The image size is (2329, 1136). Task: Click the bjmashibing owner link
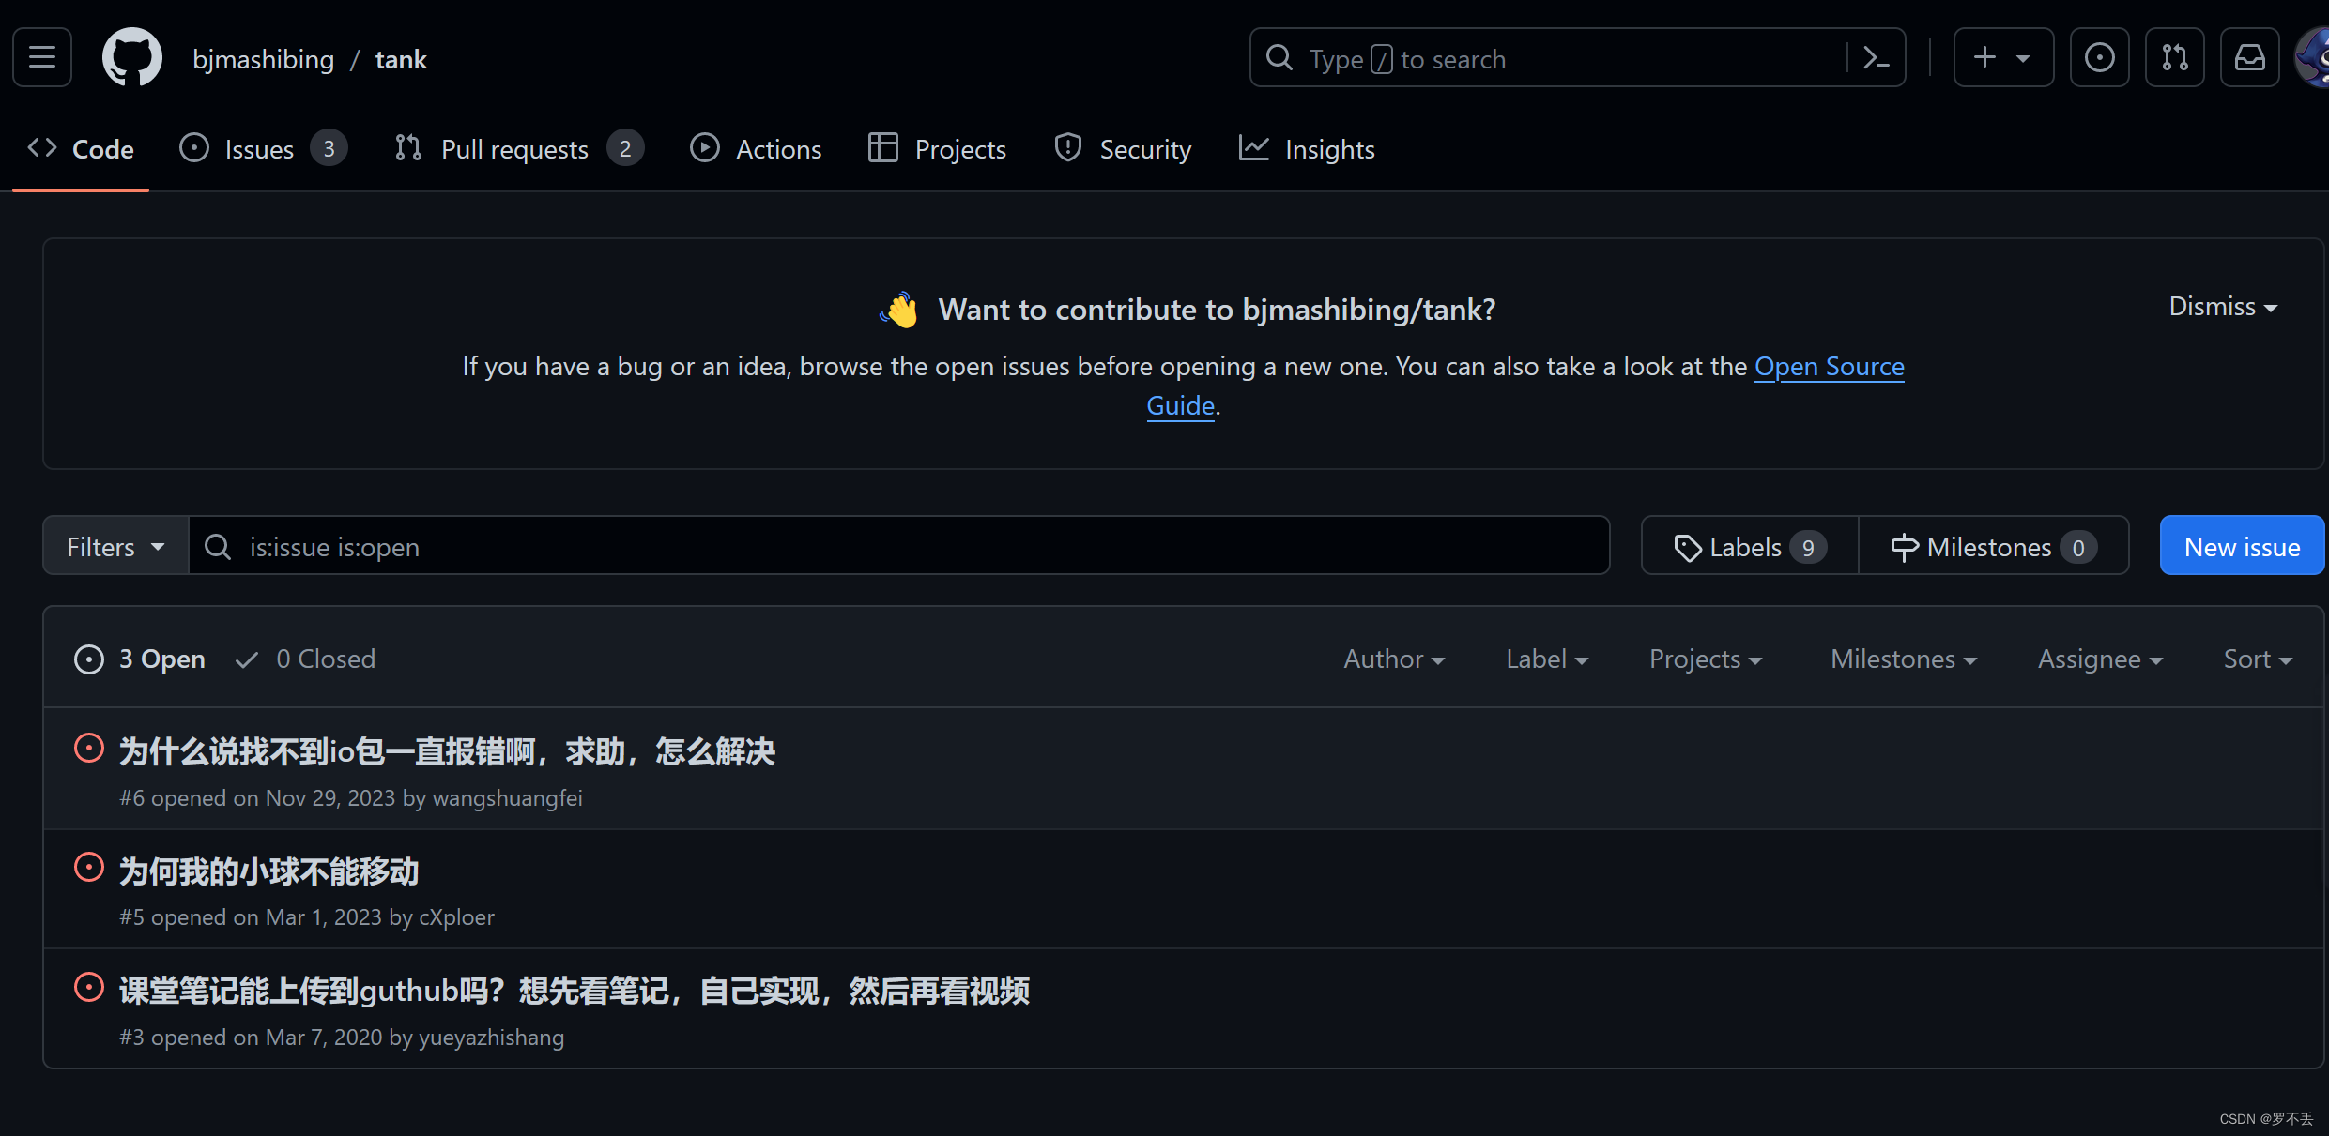[263, 59]
